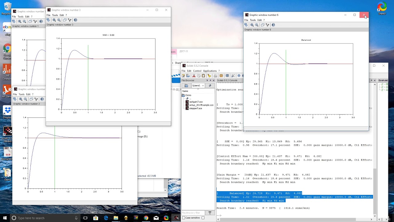Zoom area icon in Graphic window number 6
Screen dimensions: 394x222
[x=252, y=25]
